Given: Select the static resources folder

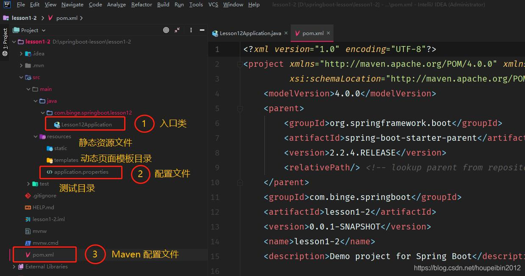Looking at the screenshot, I should (x=57, y=148).
